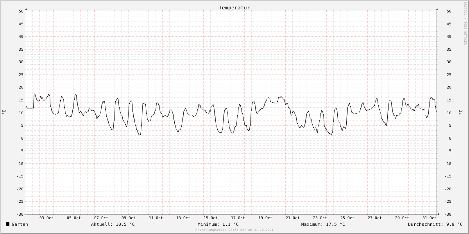Click the 25 Oct date label
469x234 pixels.
[x=347, y=218]
